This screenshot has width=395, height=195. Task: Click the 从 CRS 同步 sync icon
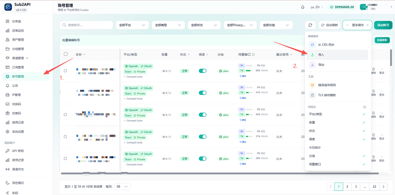tap(312, 45)
